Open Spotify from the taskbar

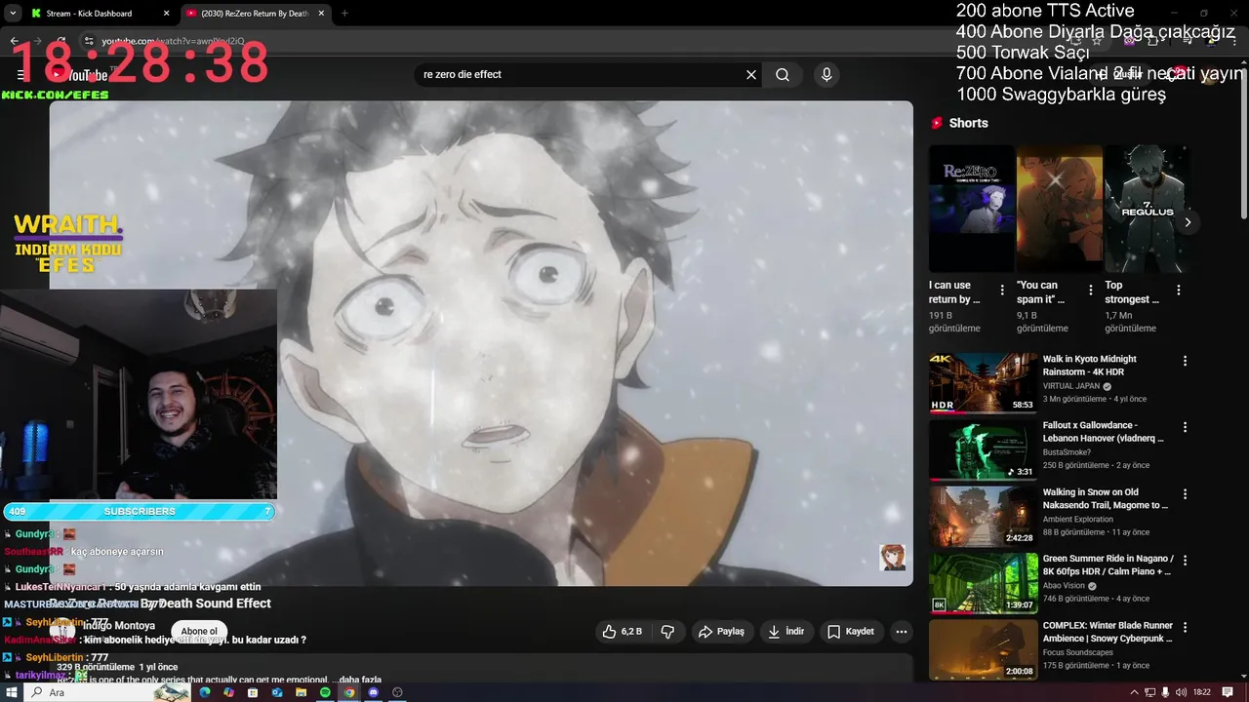325,692
